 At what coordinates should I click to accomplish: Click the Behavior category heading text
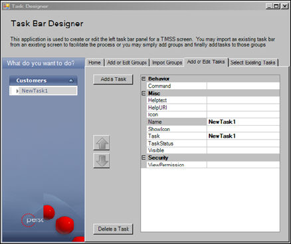click(x=159, y=78)
